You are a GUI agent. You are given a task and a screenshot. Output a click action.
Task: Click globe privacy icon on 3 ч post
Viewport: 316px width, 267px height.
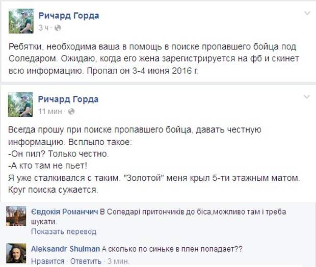coord(58,28)
